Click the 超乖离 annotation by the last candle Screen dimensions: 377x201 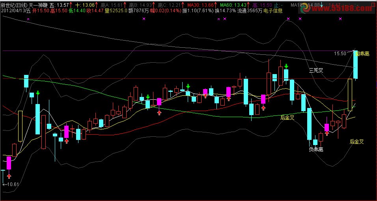pyautogui.click(x=362, y=54)
